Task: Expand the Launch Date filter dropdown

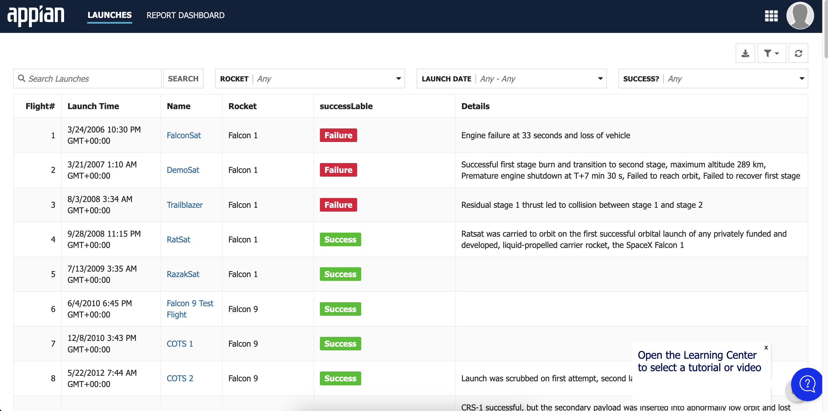Action: pyautogui.click(x=511, y=79)
